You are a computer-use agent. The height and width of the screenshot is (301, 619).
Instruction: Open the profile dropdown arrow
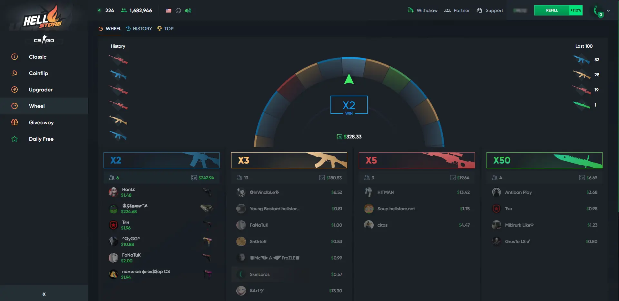click(608, 11)
